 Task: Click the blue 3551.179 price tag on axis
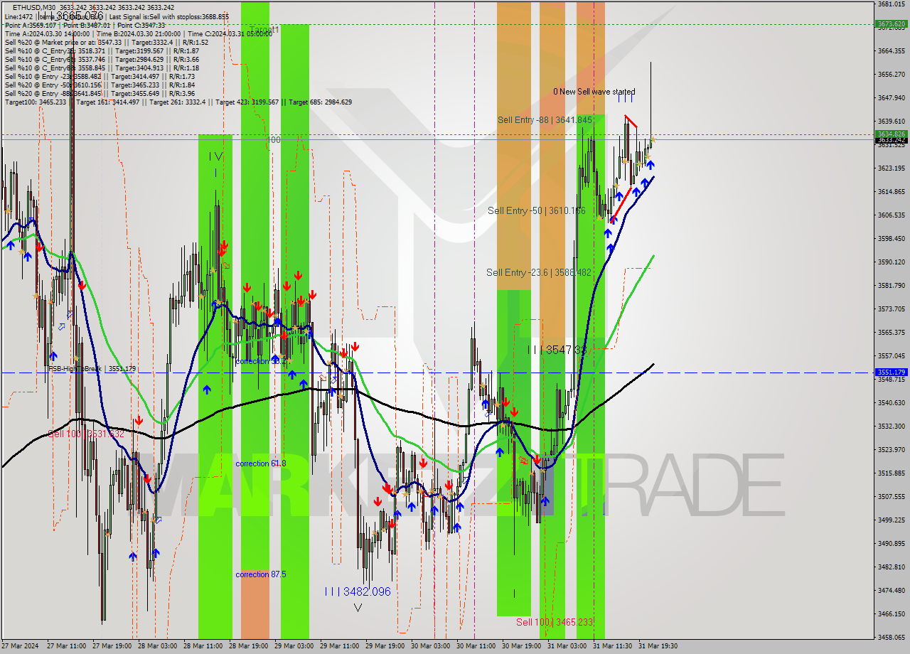tap(891, 372)
